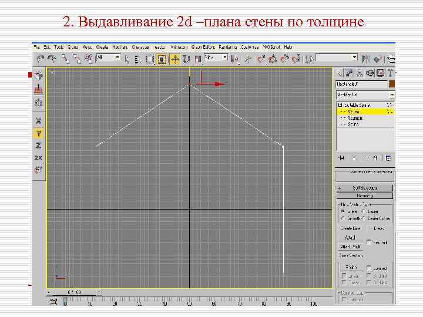
Task: Click the Attach Mult. button
Action: (351, 247)
